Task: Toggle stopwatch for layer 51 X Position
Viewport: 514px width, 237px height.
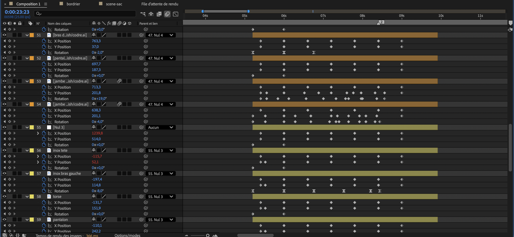Action: point(44,41)
